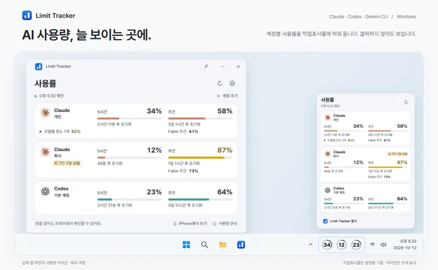Viewport: 438px width, 270px height.
Task: Show hidden tray icons with the chevron
Action: pyautogui.click(x=311, y=245)
